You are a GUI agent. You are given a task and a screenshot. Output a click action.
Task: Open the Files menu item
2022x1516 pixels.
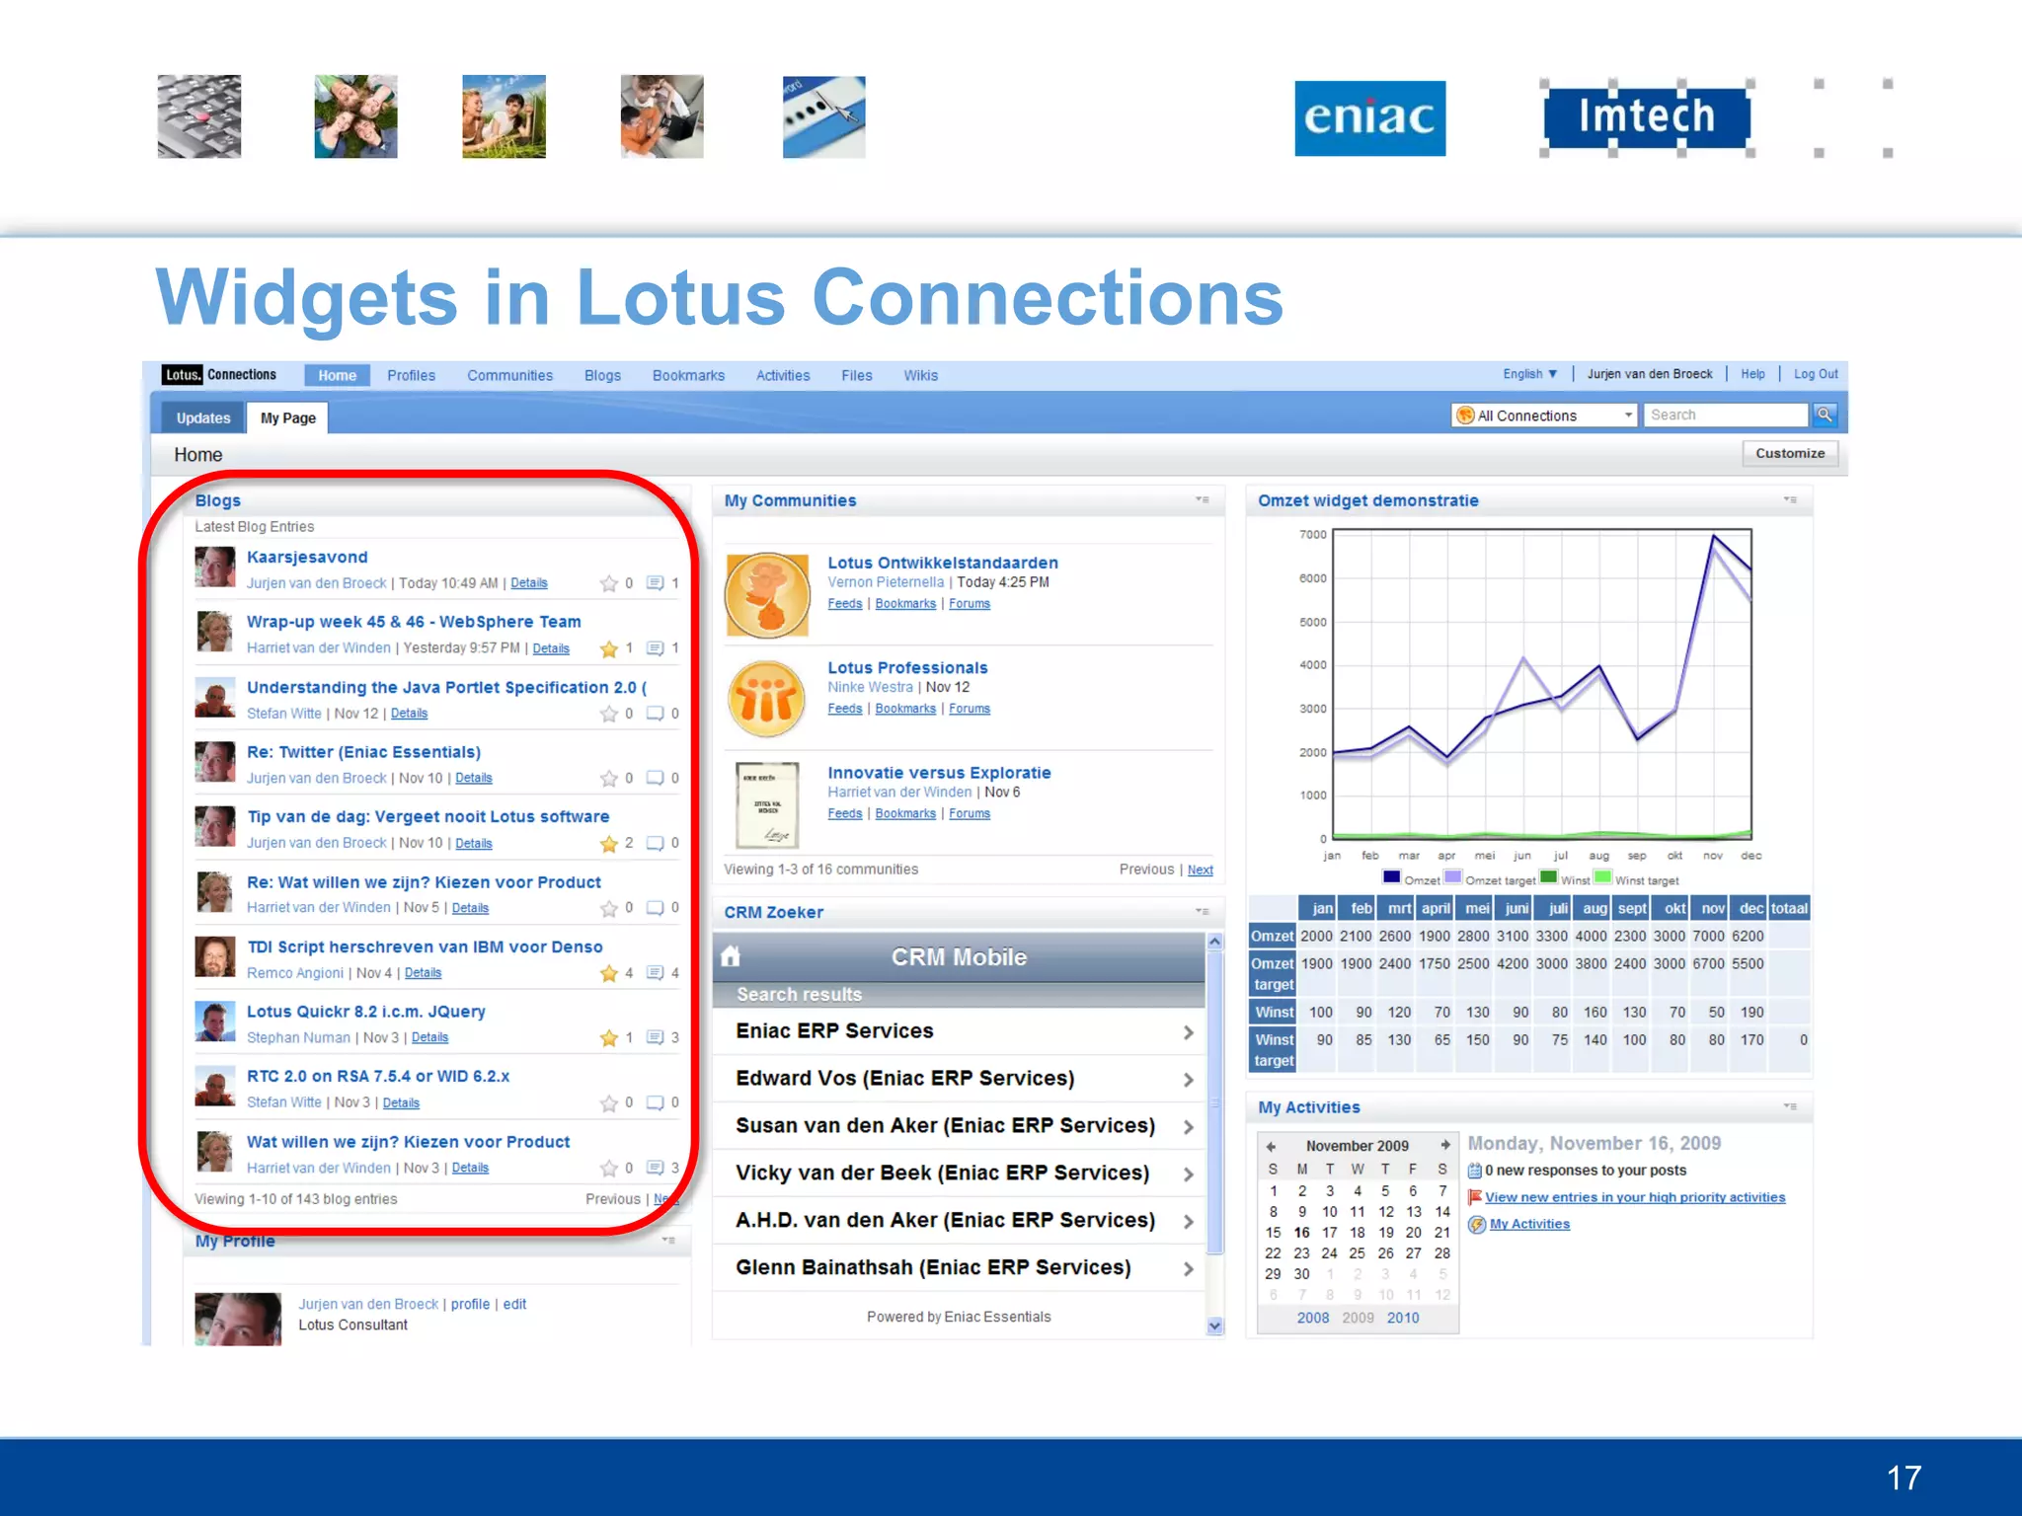tap(856, 375)
